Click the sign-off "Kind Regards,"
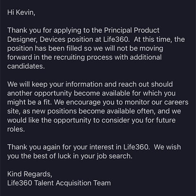Image resolution: width=196 pixels, height=196 pixels. pos(30,174)
